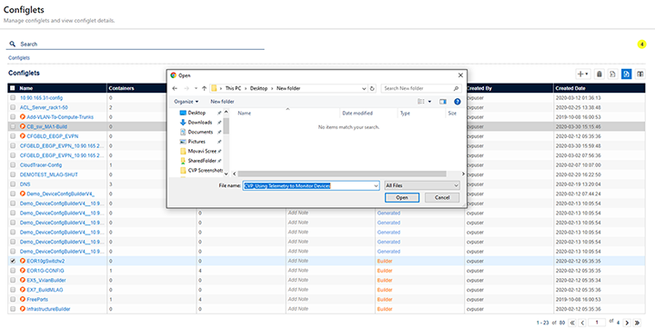This screenshot has height=328, width=655.
Task: Go to last configlets page
Action: point(638,323)
